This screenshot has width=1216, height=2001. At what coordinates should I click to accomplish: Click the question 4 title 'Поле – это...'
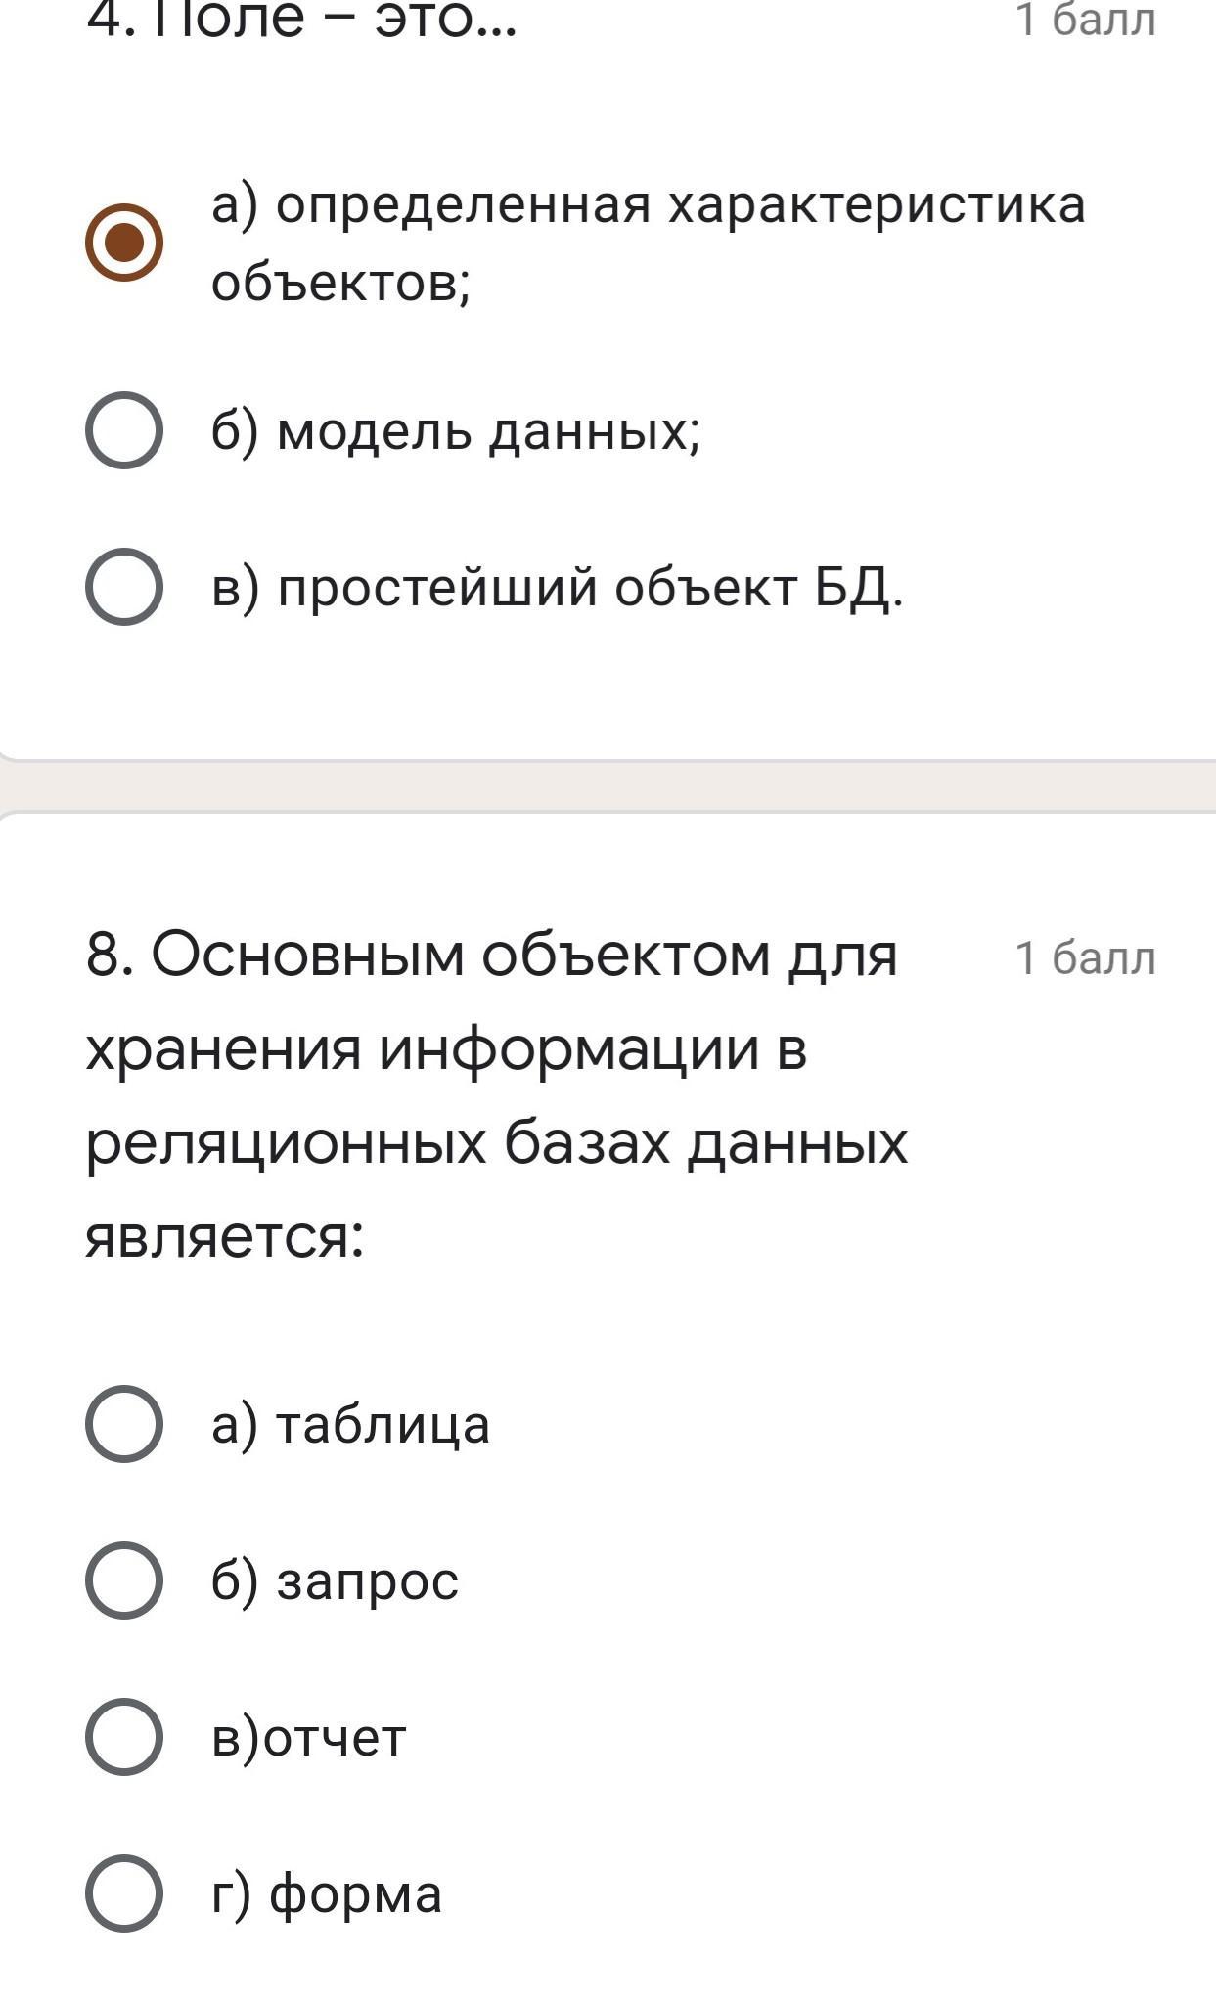[x=301, y=20]
